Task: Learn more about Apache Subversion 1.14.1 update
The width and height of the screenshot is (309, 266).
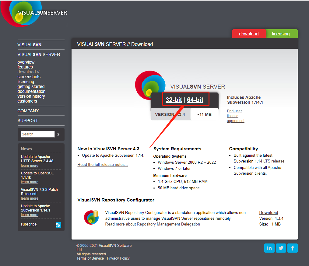Action: tap(30, 215)
